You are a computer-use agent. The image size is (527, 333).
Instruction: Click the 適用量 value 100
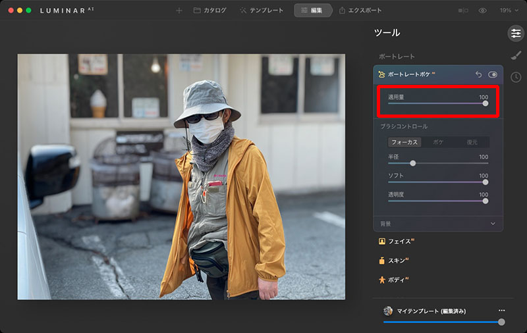coord(484,97)
